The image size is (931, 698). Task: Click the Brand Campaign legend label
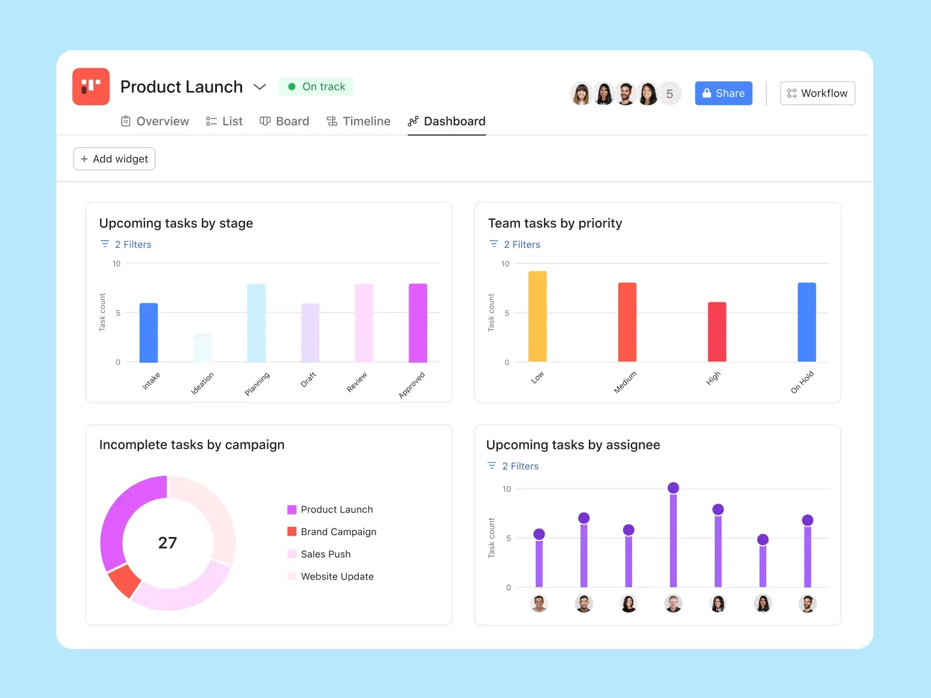click(x=338, y=532)
